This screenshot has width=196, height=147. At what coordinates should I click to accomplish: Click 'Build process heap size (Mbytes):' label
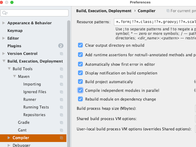click(106, 108)
